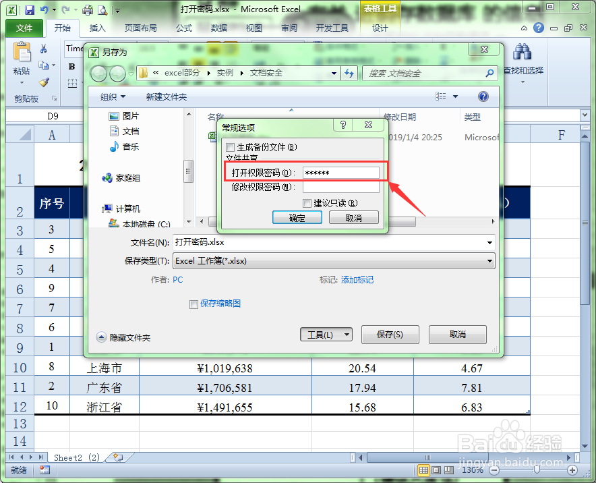Select the Format Painter brush icon
The image size is (596, 483).
(44, 82)
